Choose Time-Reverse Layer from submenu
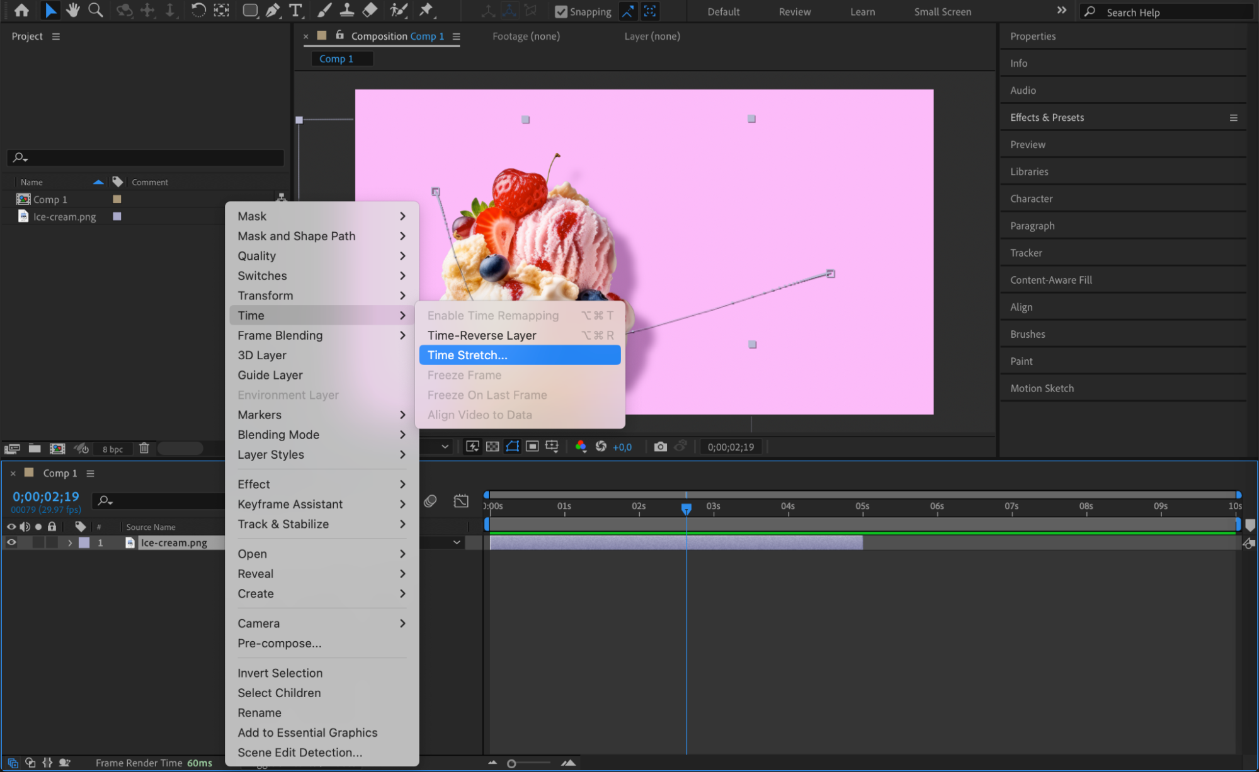 coord(520,335)
